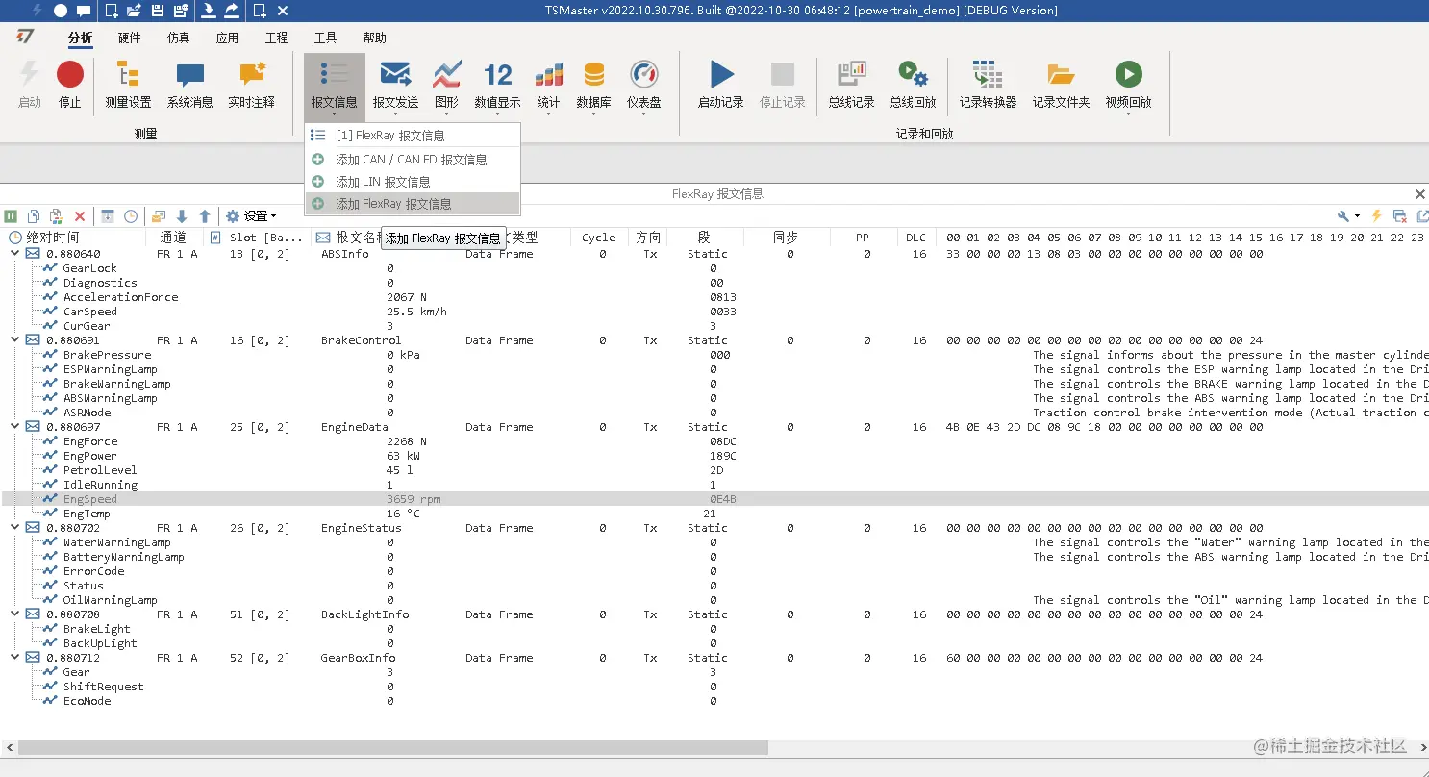Viewport: 1429px width, 777px height.
Task: Click the lightning bolt icon in trace panel
Action: tap(1377, 216)
